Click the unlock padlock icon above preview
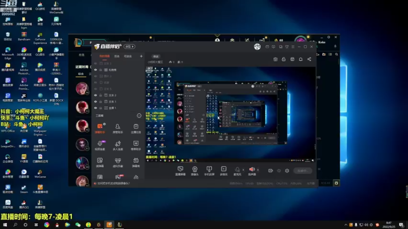Screen dimensions: 408x229 click(284, 59)
